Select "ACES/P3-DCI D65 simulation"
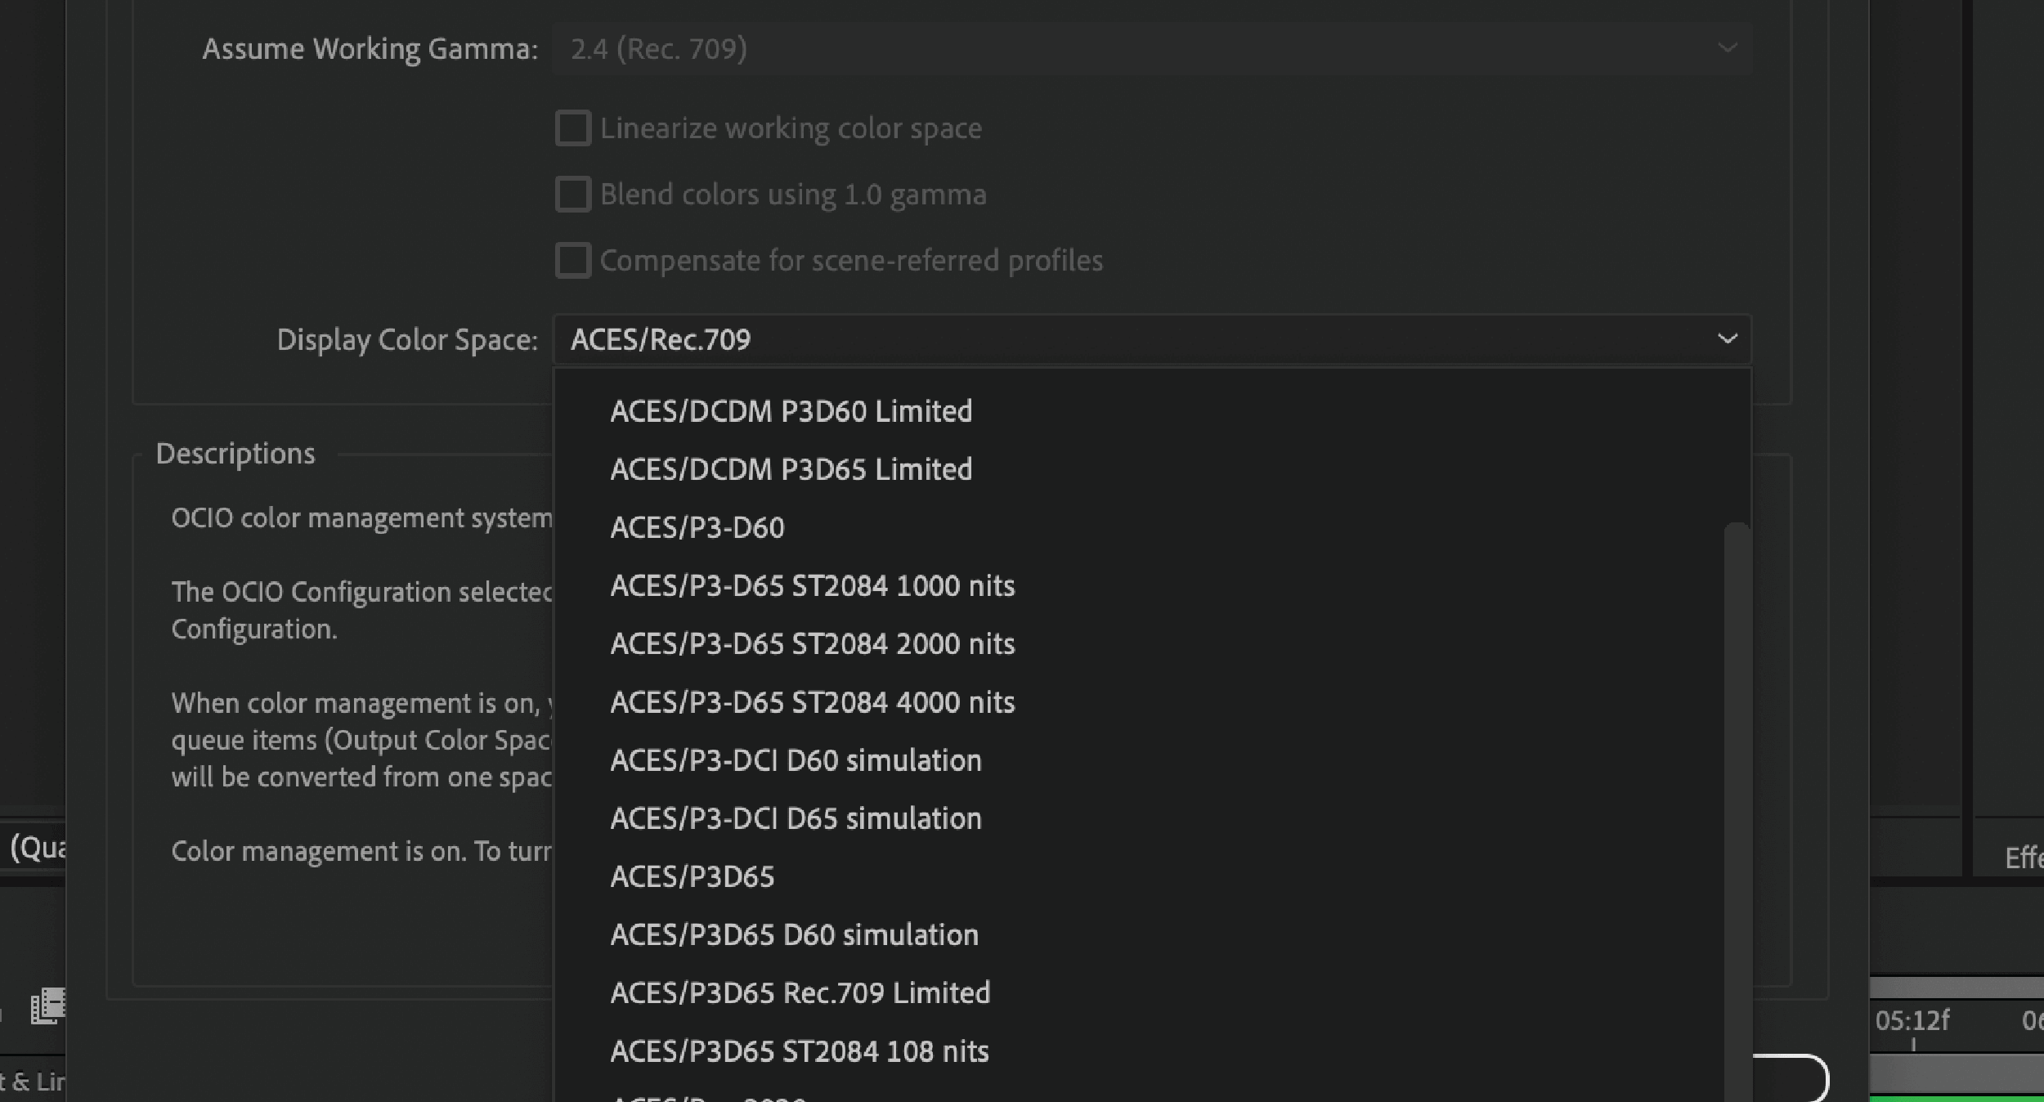 coord(796,818)
